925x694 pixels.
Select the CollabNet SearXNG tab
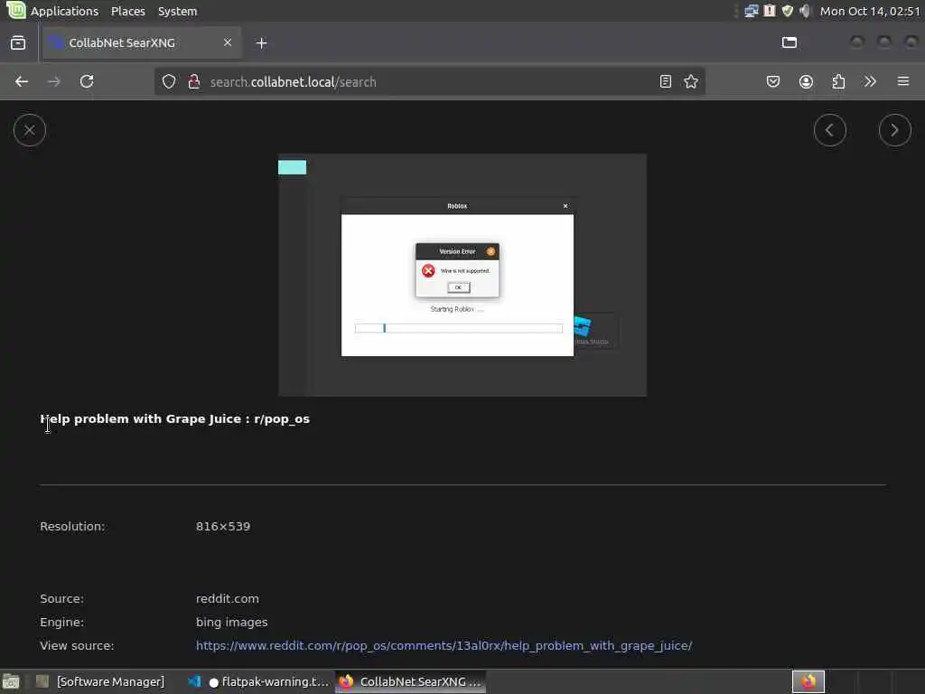click(x=142, y=42)
